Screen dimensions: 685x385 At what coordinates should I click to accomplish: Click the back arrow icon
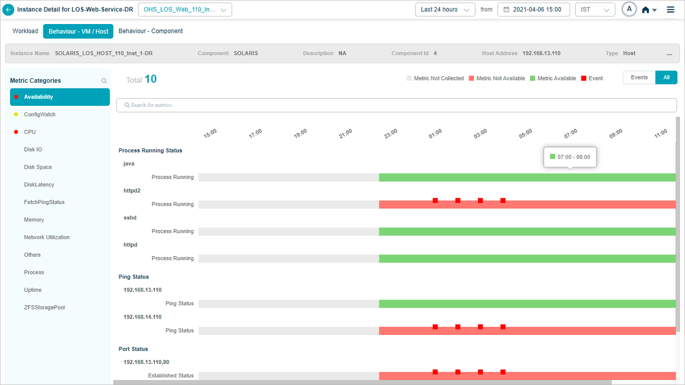click(8, 10)
